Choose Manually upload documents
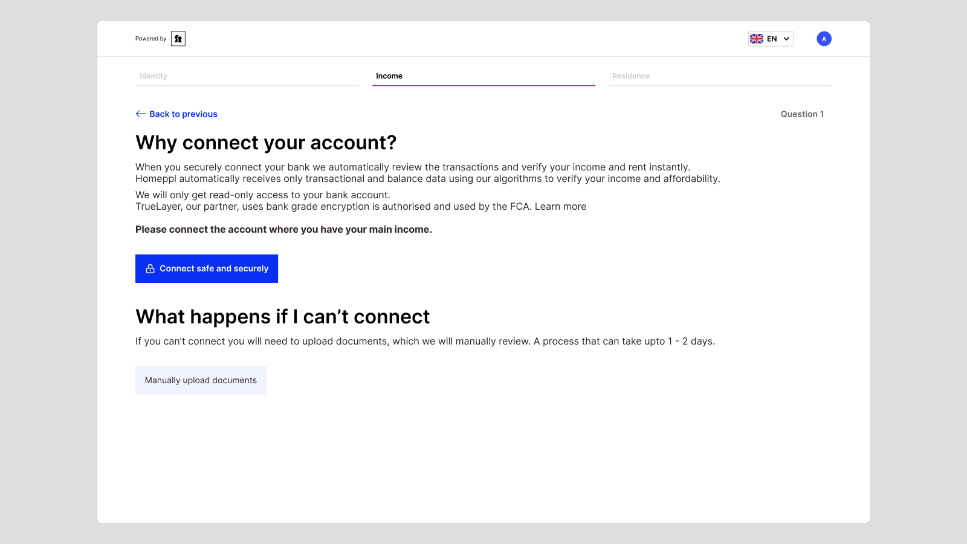 [201, 380]
